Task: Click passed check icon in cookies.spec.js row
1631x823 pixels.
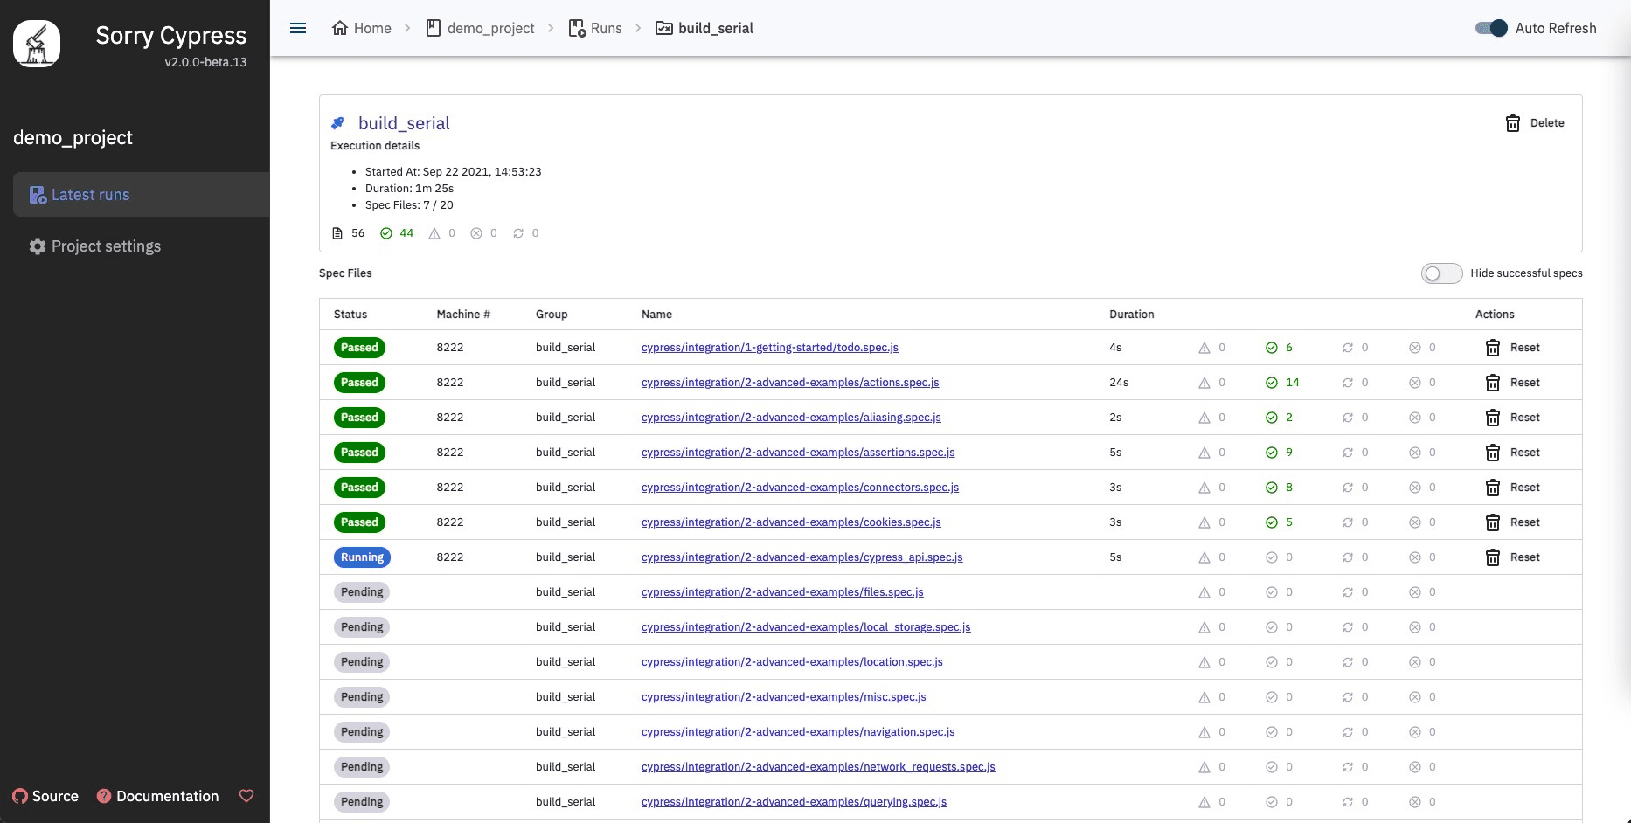Action: pyautogui.click(x=1272, y=522)
